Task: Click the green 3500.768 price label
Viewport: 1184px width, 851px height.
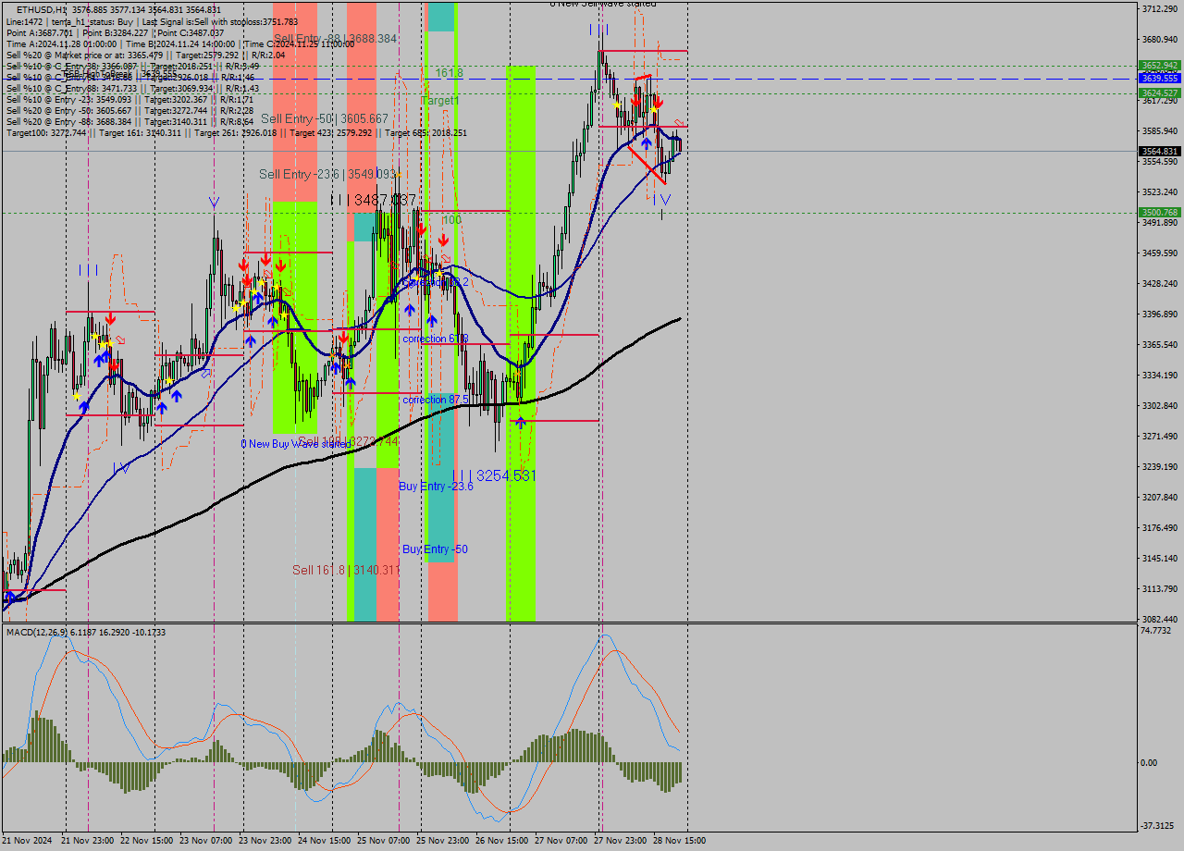Action: pos(1159,213)
